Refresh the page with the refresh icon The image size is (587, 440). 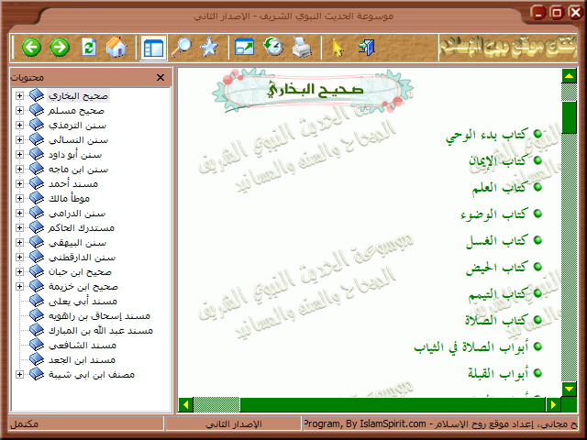pyautogui.click(x=89, y=48)
